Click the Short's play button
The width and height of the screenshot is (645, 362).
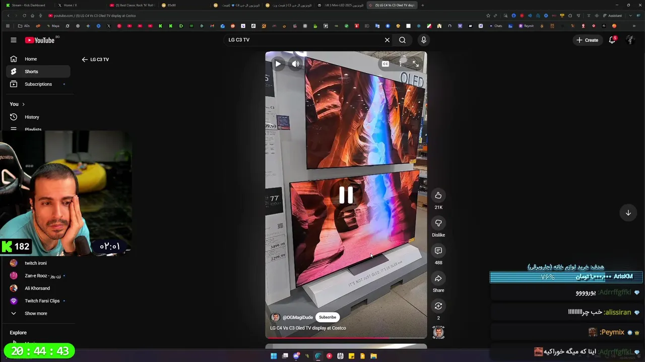pyautogui.click(x=278, y=64)
